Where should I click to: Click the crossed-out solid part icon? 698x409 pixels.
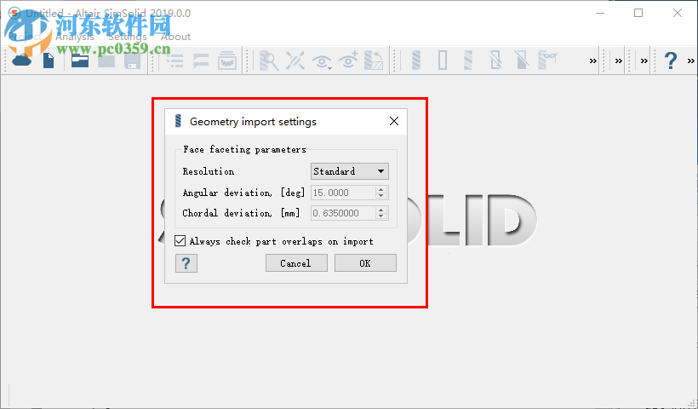pos(521,60)
